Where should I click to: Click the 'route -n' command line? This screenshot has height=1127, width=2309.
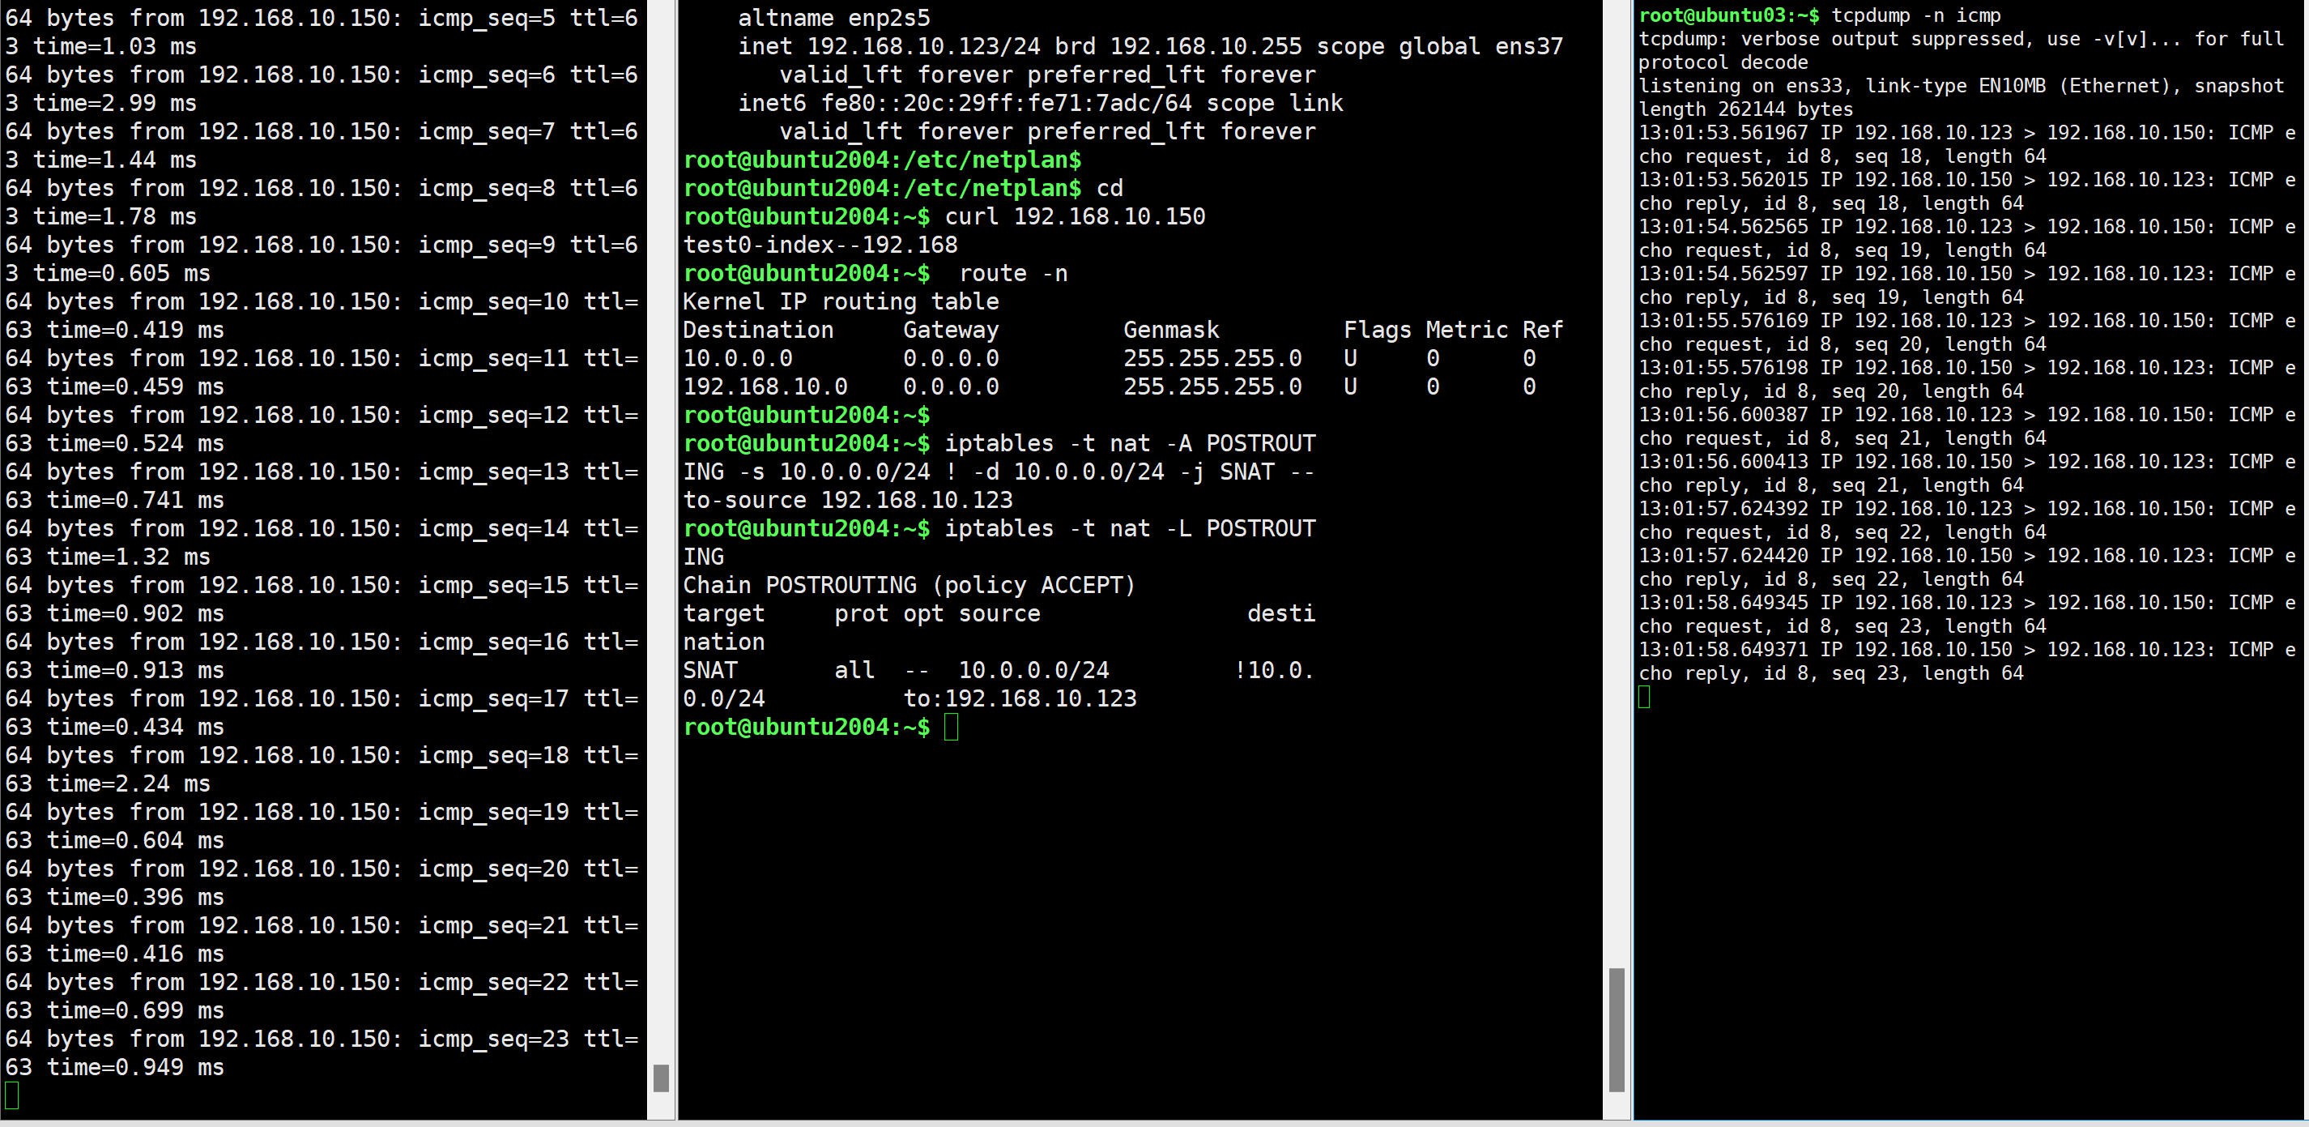tap(1013, 274)
